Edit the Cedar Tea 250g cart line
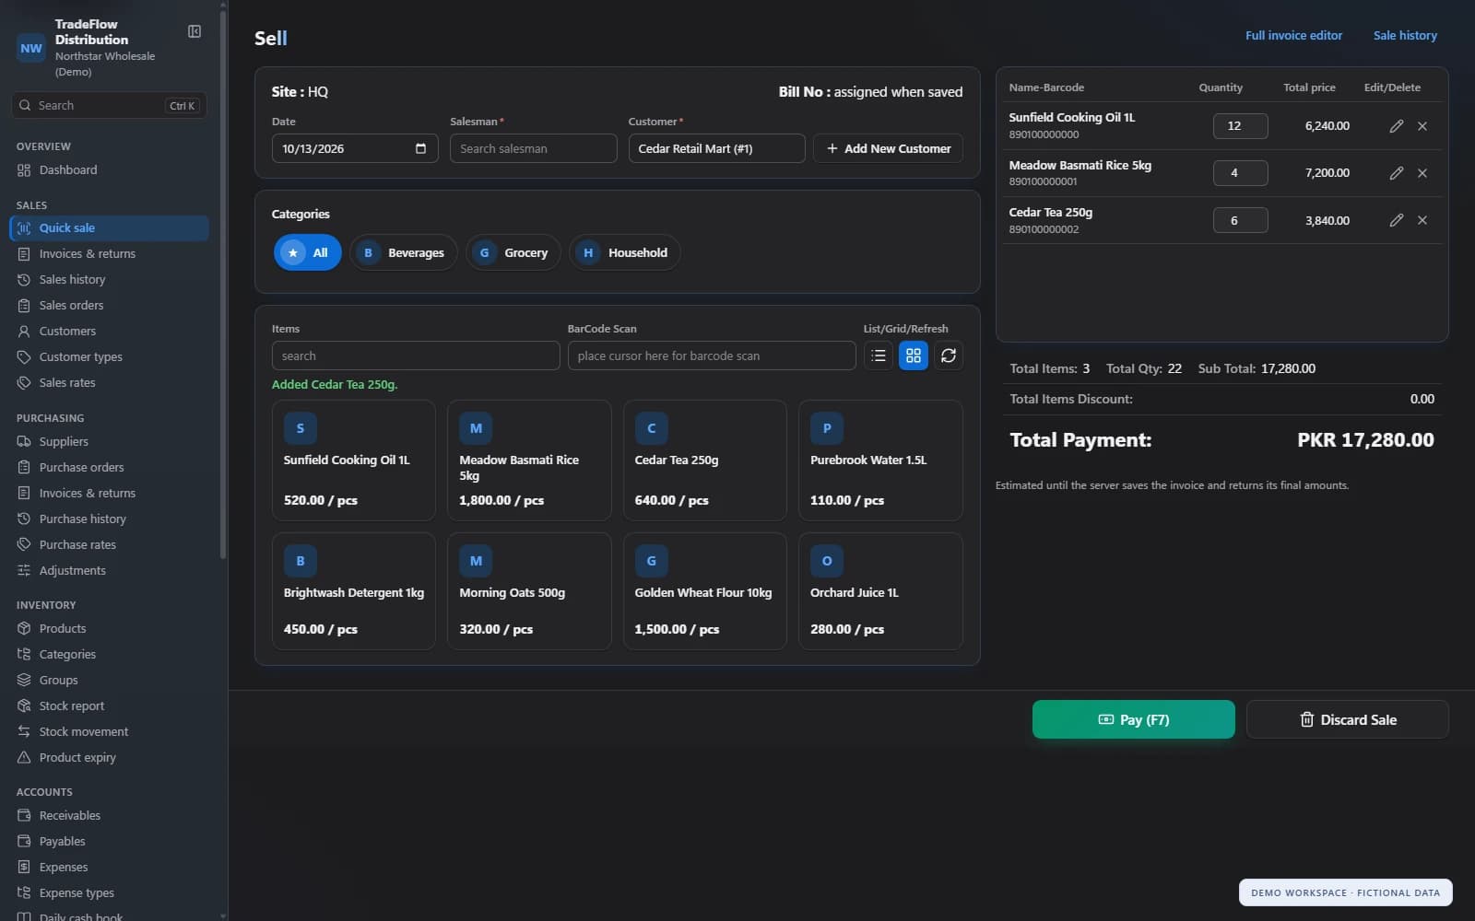The height and width of the screenshot is (921, 1475). (1396, 220)
